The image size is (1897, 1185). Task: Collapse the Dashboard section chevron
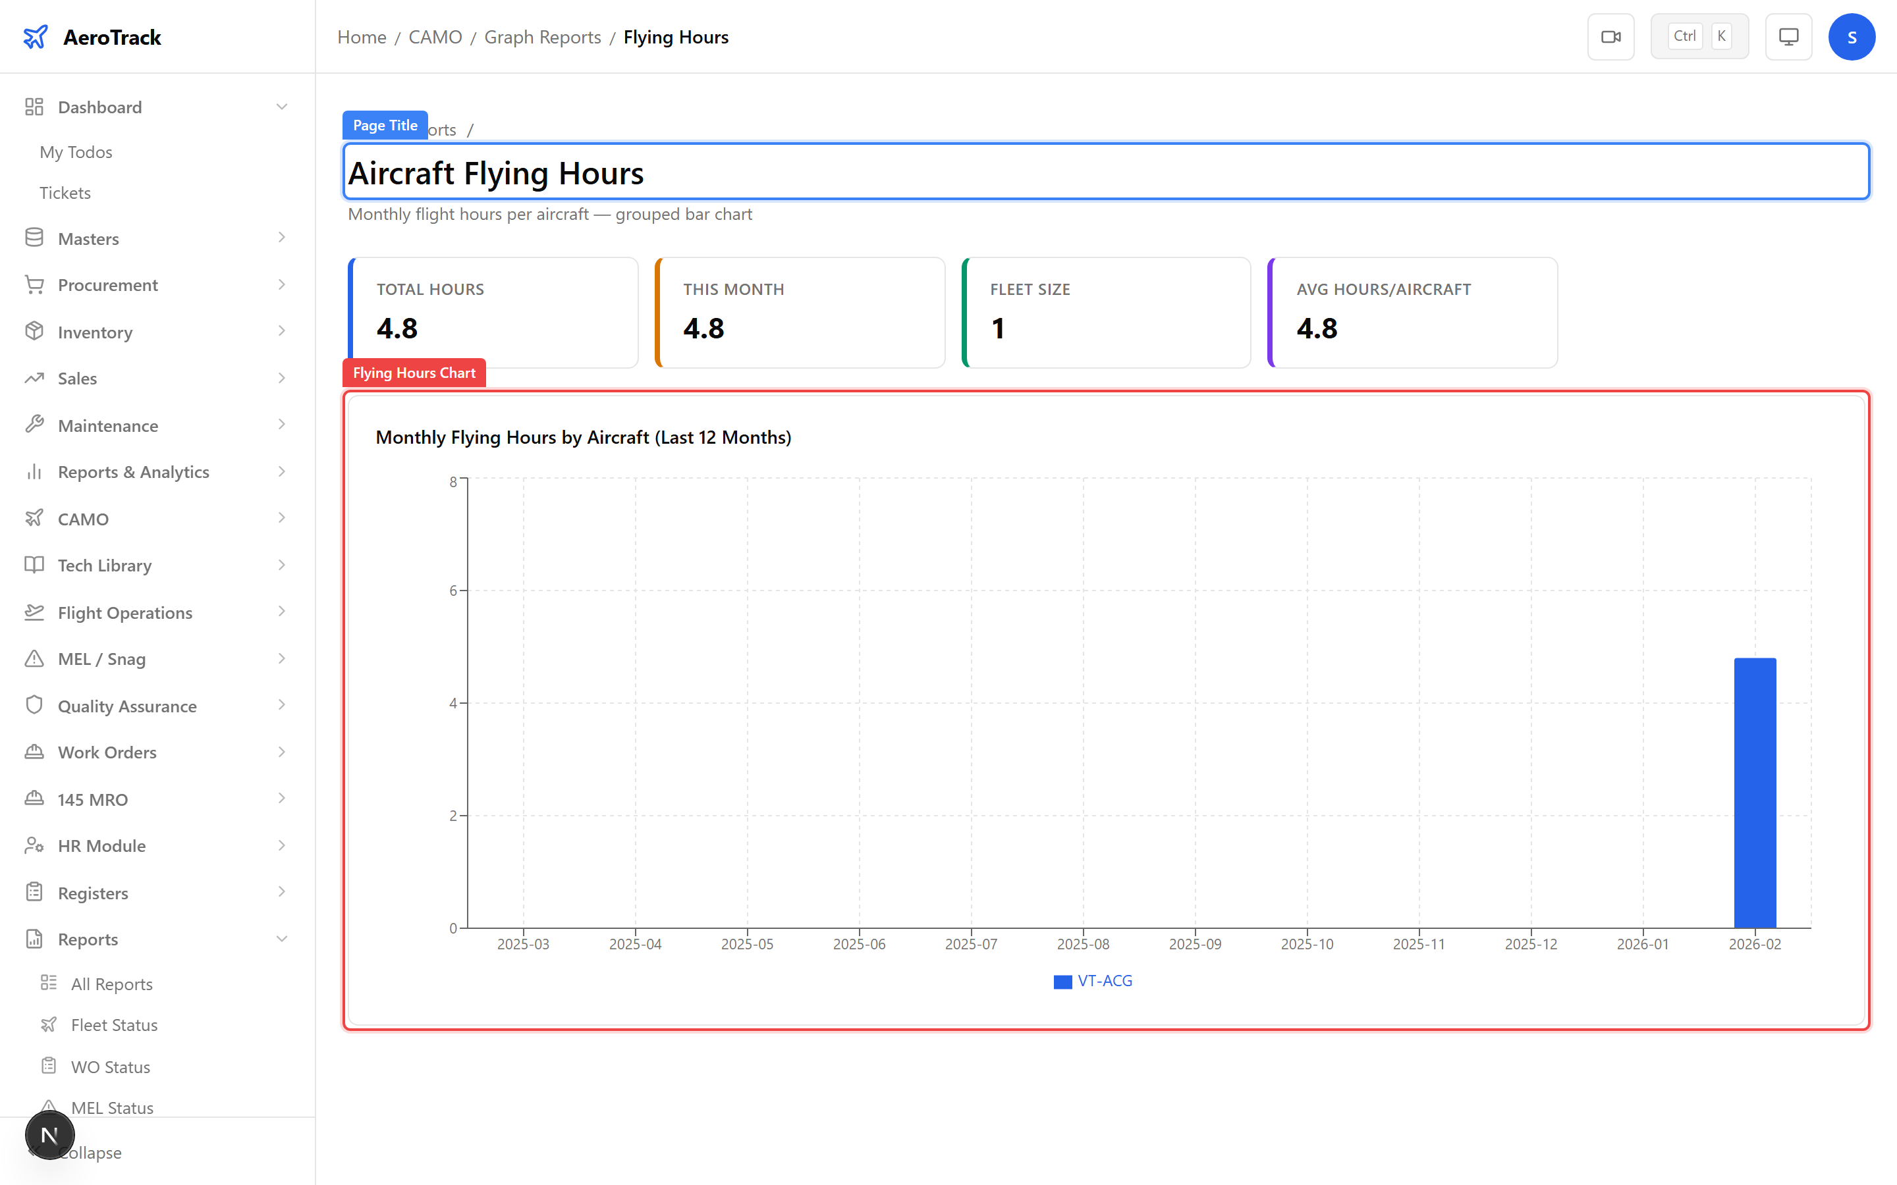(x=281, y=107)
